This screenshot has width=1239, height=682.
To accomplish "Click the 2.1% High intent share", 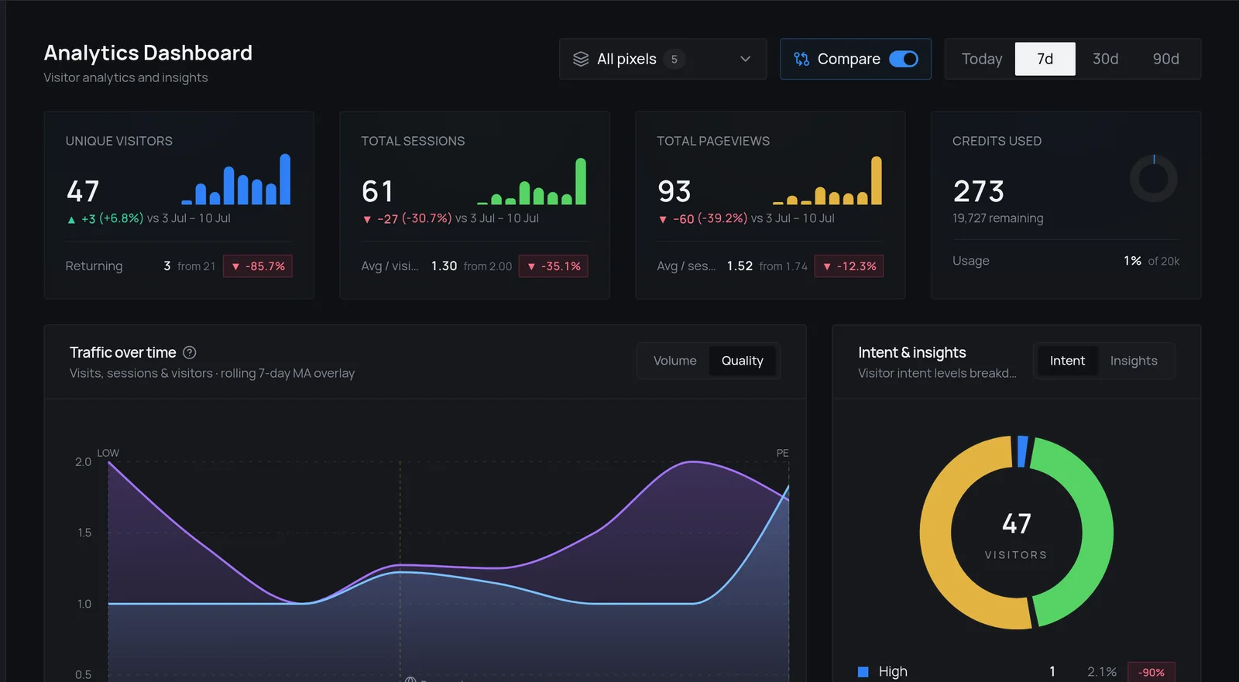I will point(1101,672).
